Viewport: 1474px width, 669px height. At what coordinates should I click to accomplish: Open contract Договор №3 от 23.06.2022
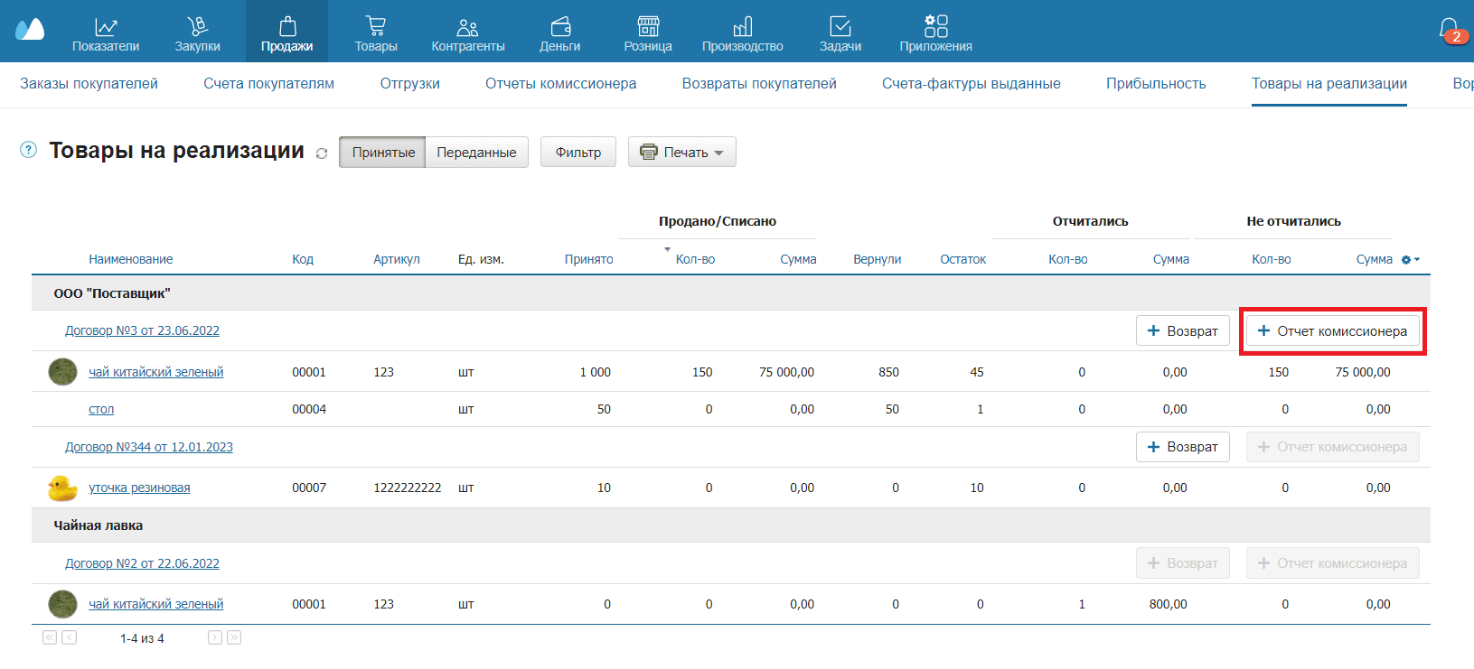click(142, 330)
